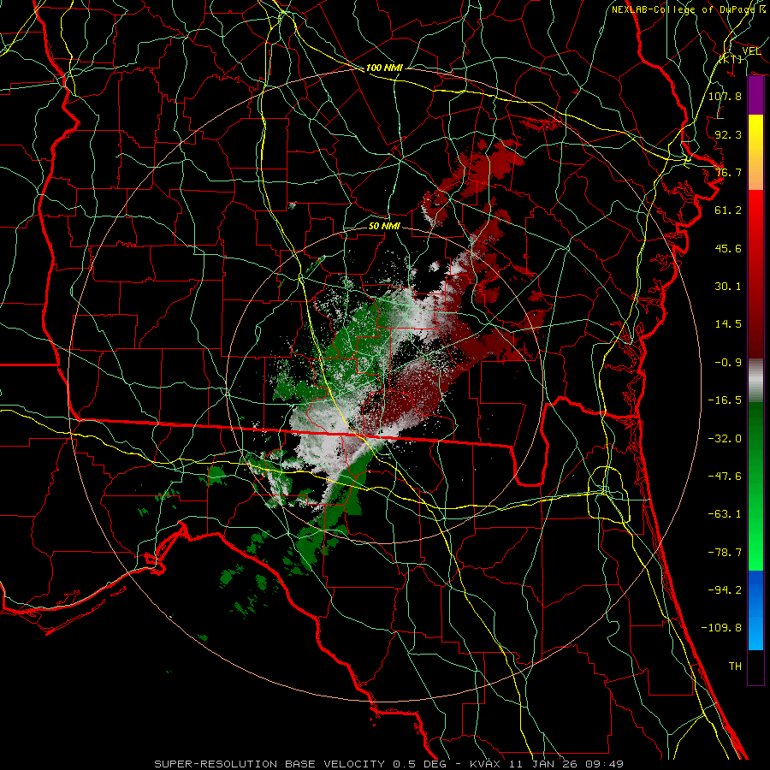Click the 107.8 legend value

(725, 96)
